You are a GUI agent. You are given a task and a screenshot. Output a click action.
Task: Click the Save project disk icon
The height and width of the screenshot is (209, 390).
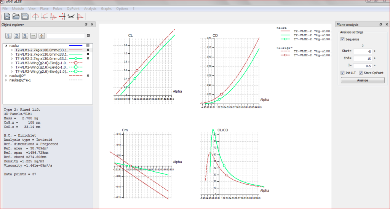pyautogui.click(x=24, y=16)
